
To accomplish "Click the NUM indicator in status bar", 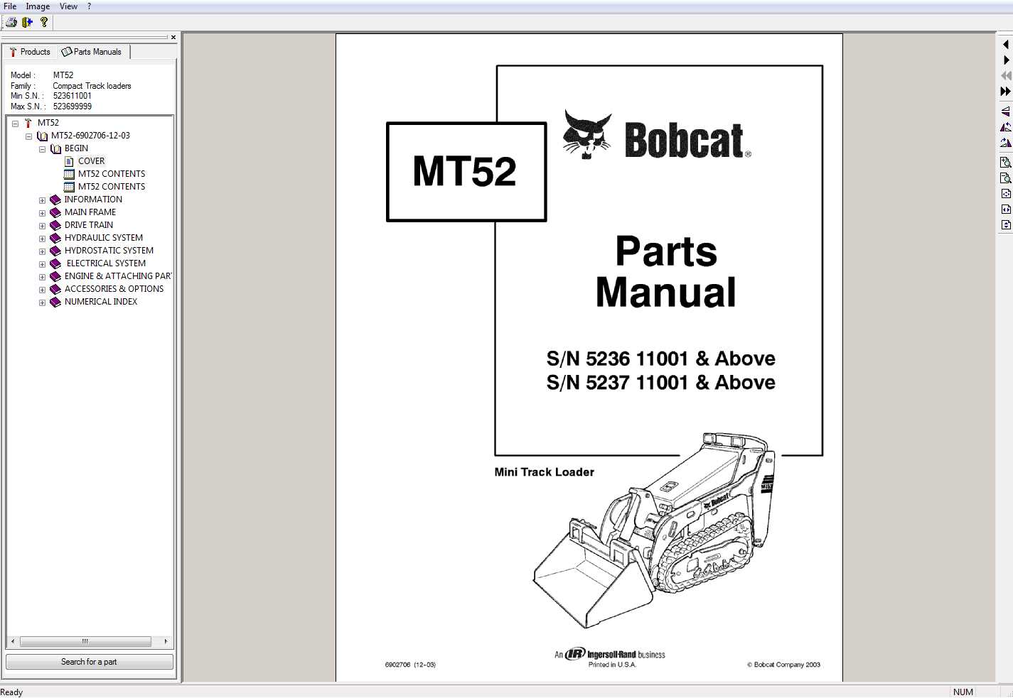I will [963, 692].
